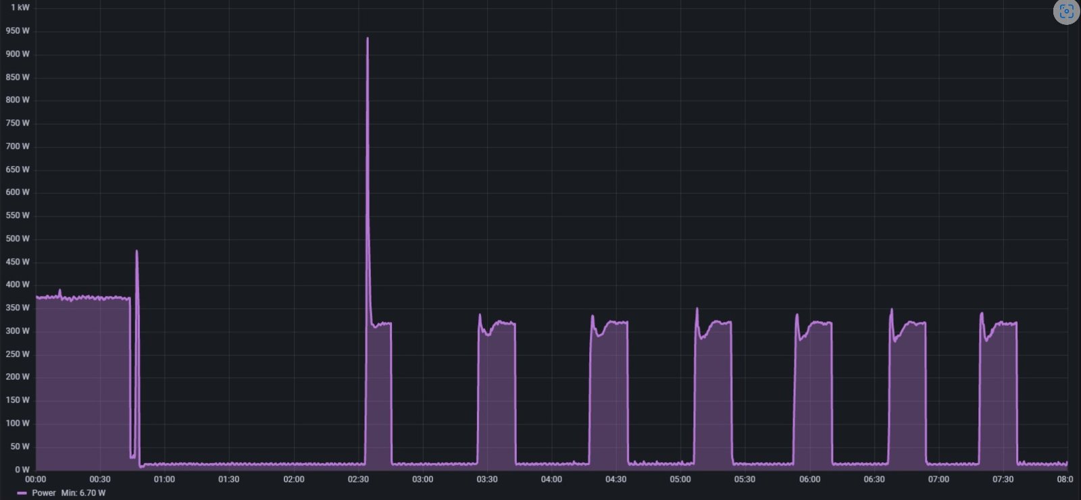The height and width of the screenshot is (500, 1081).
Task: Toggle the Power series in the legend
Action: [x=44, y=493]
